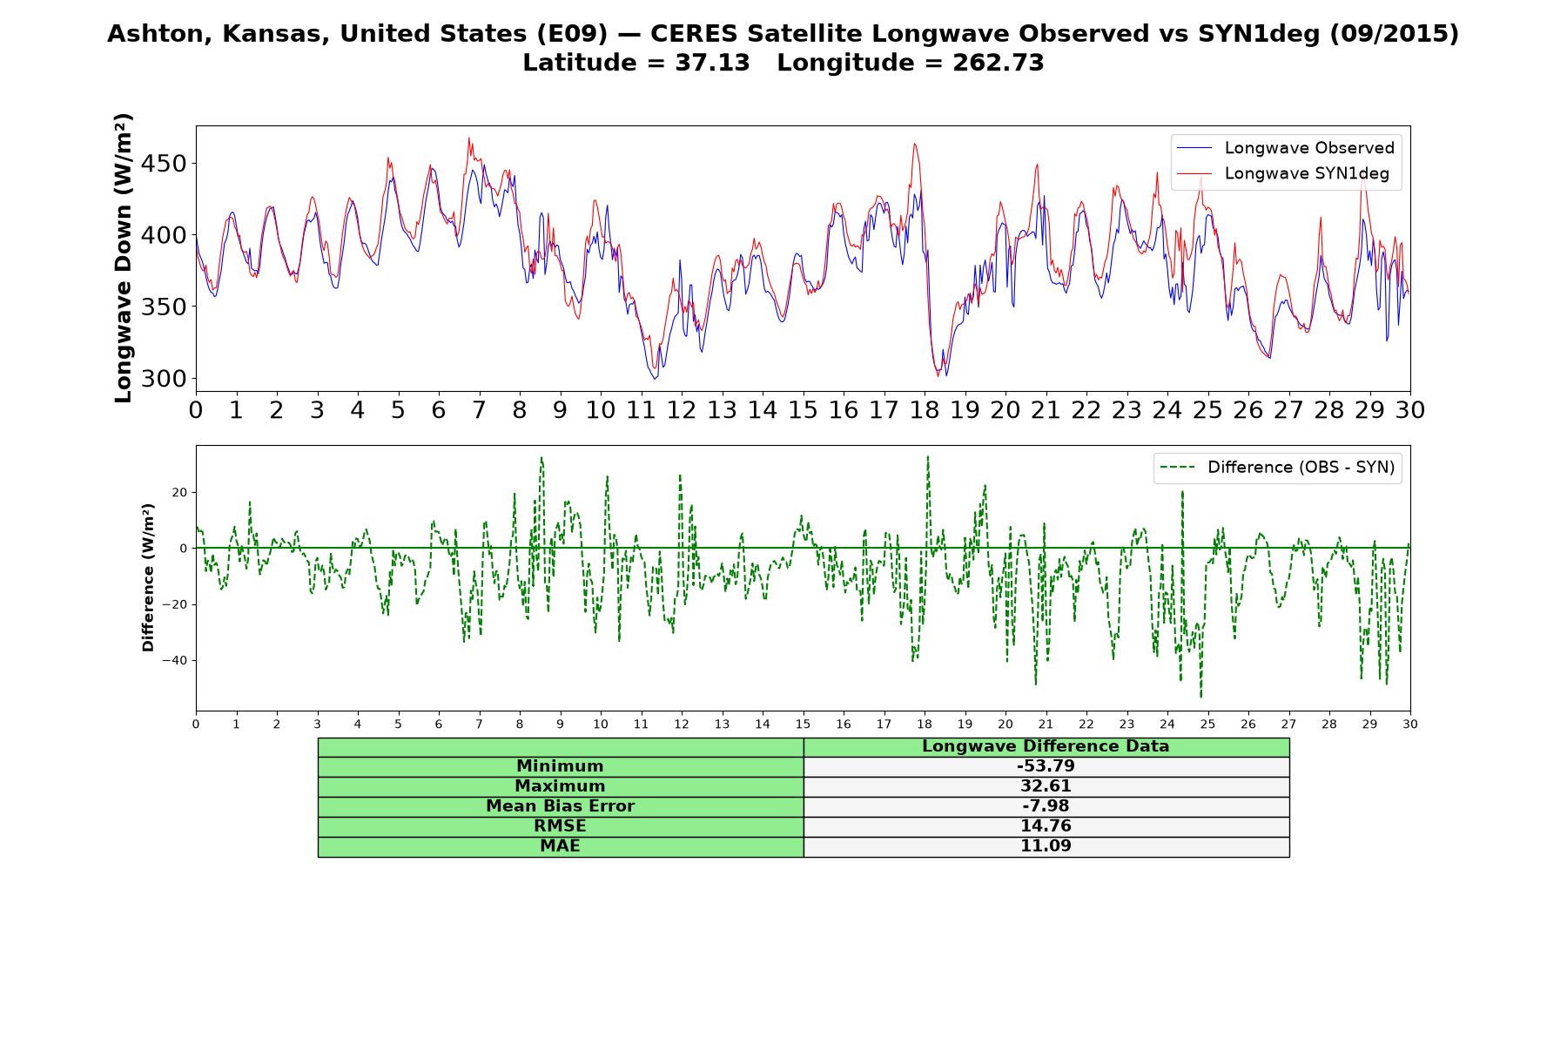Click the red line sample in legend
This screenshot has width=1567, height=1045.
coord(1194,173)
